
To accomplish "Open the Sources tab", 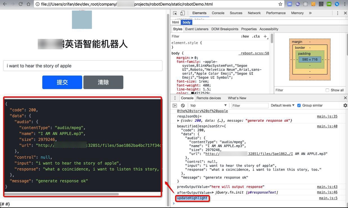I will point(236,13).
